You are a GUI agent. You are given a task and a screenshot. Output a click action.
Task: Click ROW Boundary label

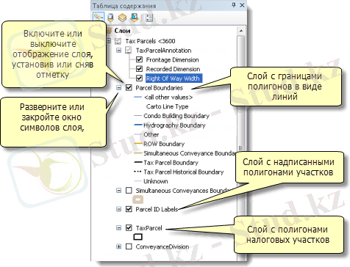click(x=164, y=144)
